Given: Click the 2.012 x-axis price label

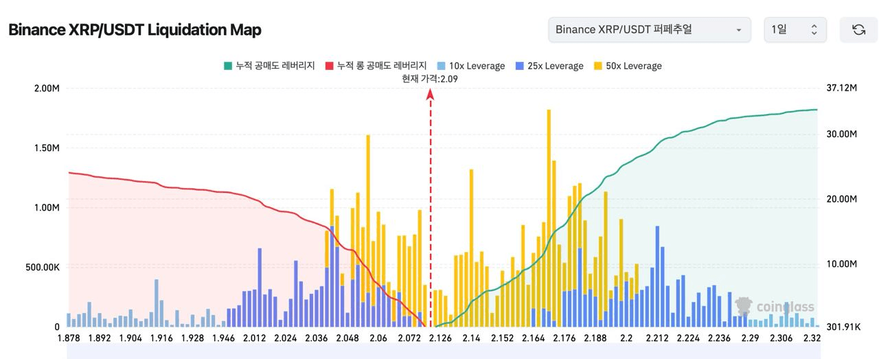Looking at the screenshot, I should coord(255,338).
